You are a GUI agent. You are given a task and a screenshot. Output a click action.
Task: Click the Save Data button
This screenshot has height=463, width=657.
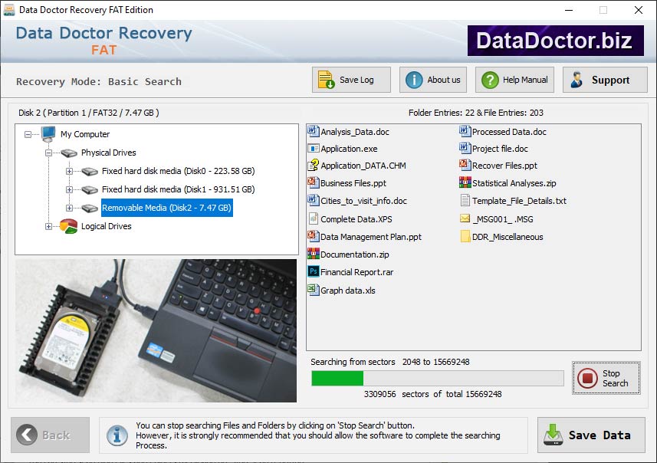[591, 435]
